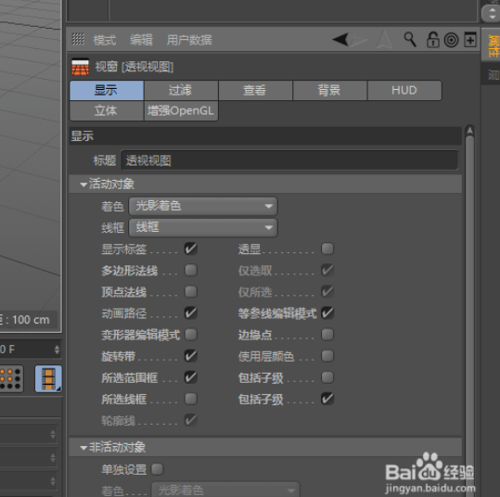The image size is (500, 497).
Task: Toggle the 动画路径 checkbox
Action: point(191,313)
